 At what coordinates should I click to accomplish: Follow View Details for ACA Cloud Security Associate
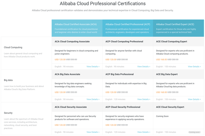93,132
